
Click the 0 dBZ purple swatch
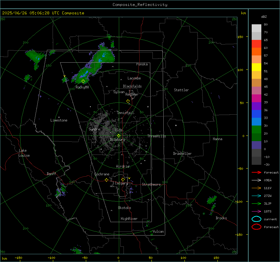(x=256, y=145)
